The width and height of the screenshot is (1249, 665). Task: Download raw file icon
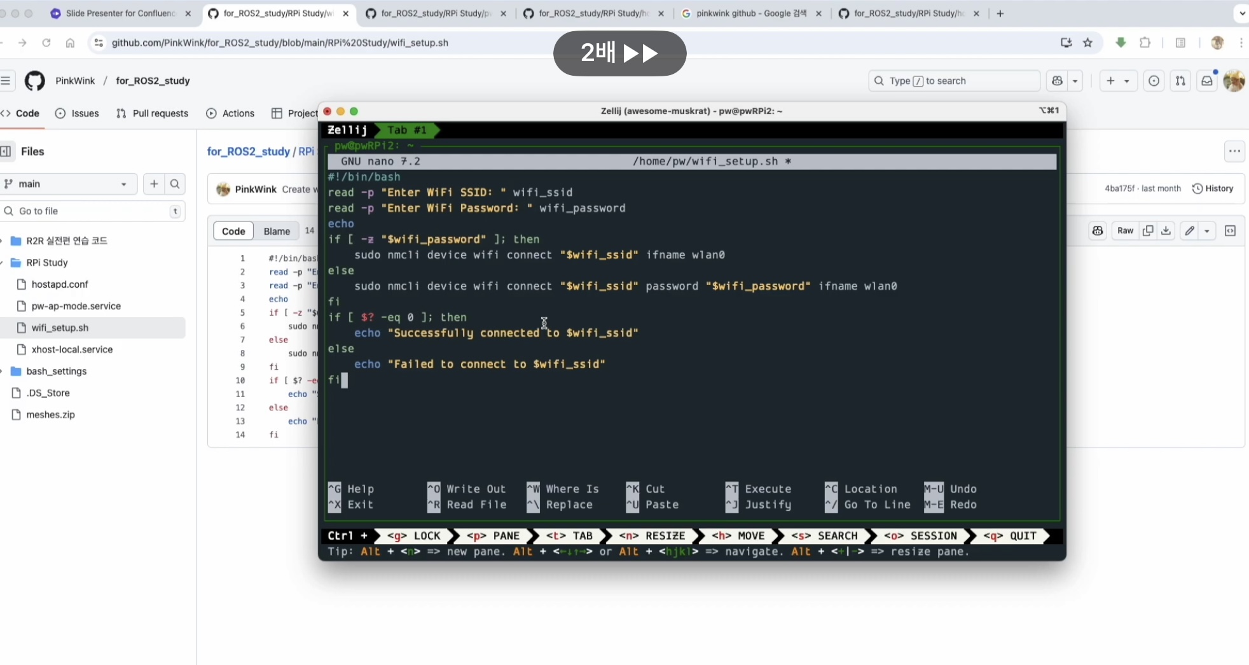point(1166,231)
